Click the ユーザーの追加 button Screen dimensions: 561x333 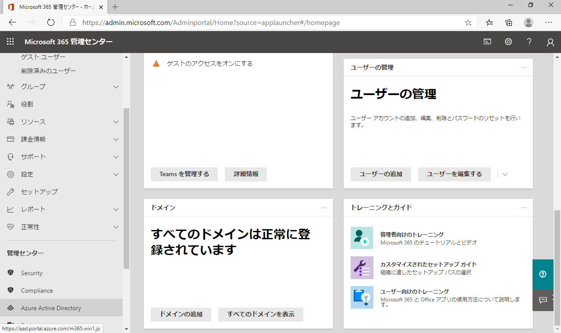381,174
